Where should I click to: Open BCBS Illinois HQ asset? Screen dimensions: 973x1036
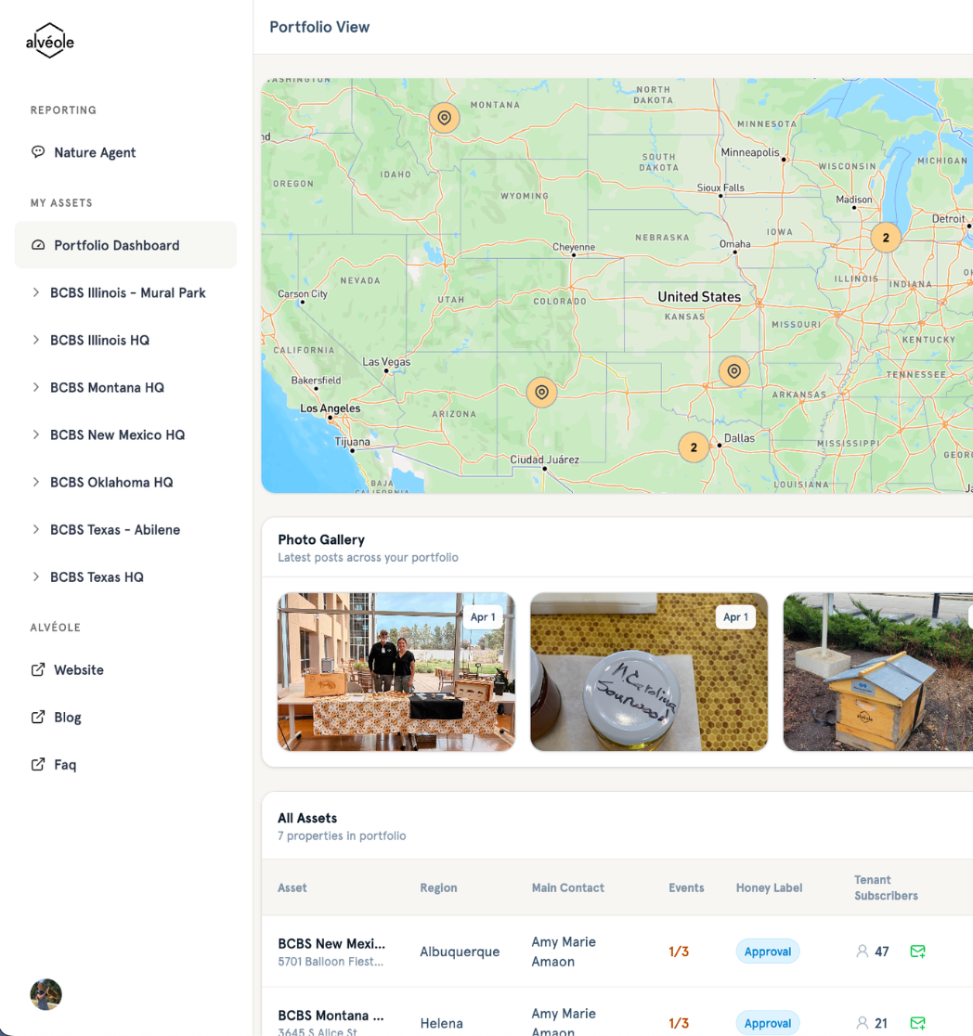pyautogui.click(x=100, y=341)
